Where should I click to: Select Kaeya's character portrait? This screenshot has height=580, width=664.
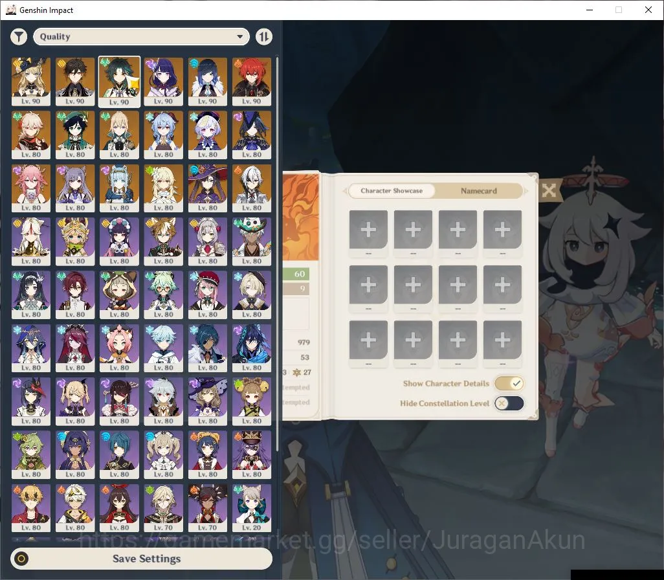click(208, 348)
